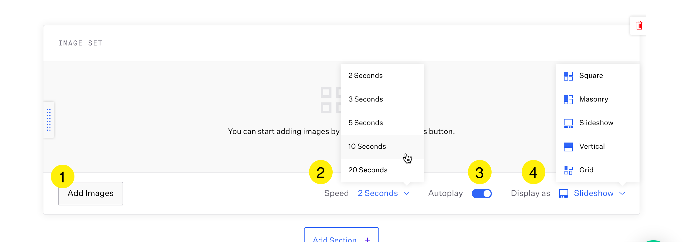Click the Grid layout icon
This screenshot has height=242, width=683.
click(568, 170)
